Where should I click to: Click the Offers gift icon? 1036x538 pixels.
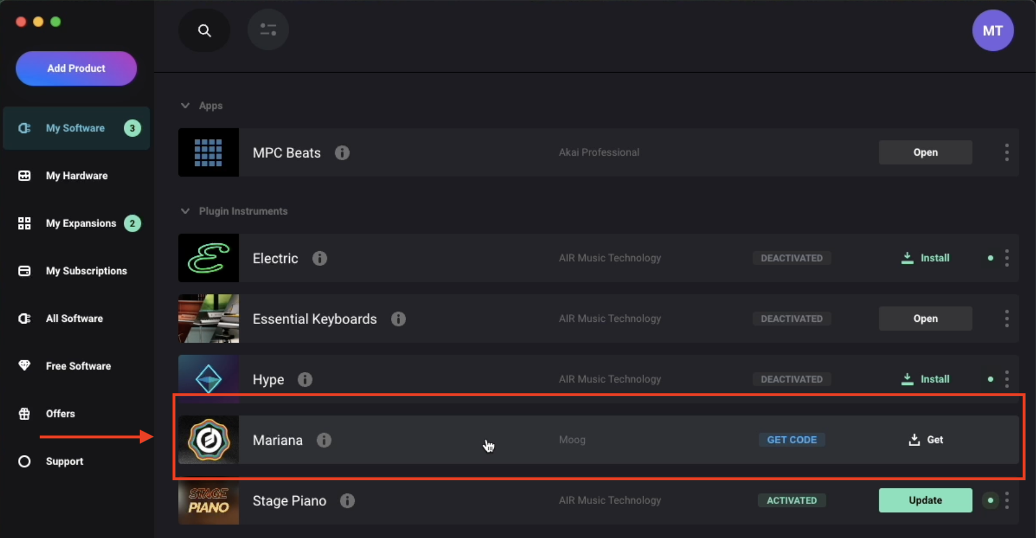pyautogui.click(x=24, y=414)
